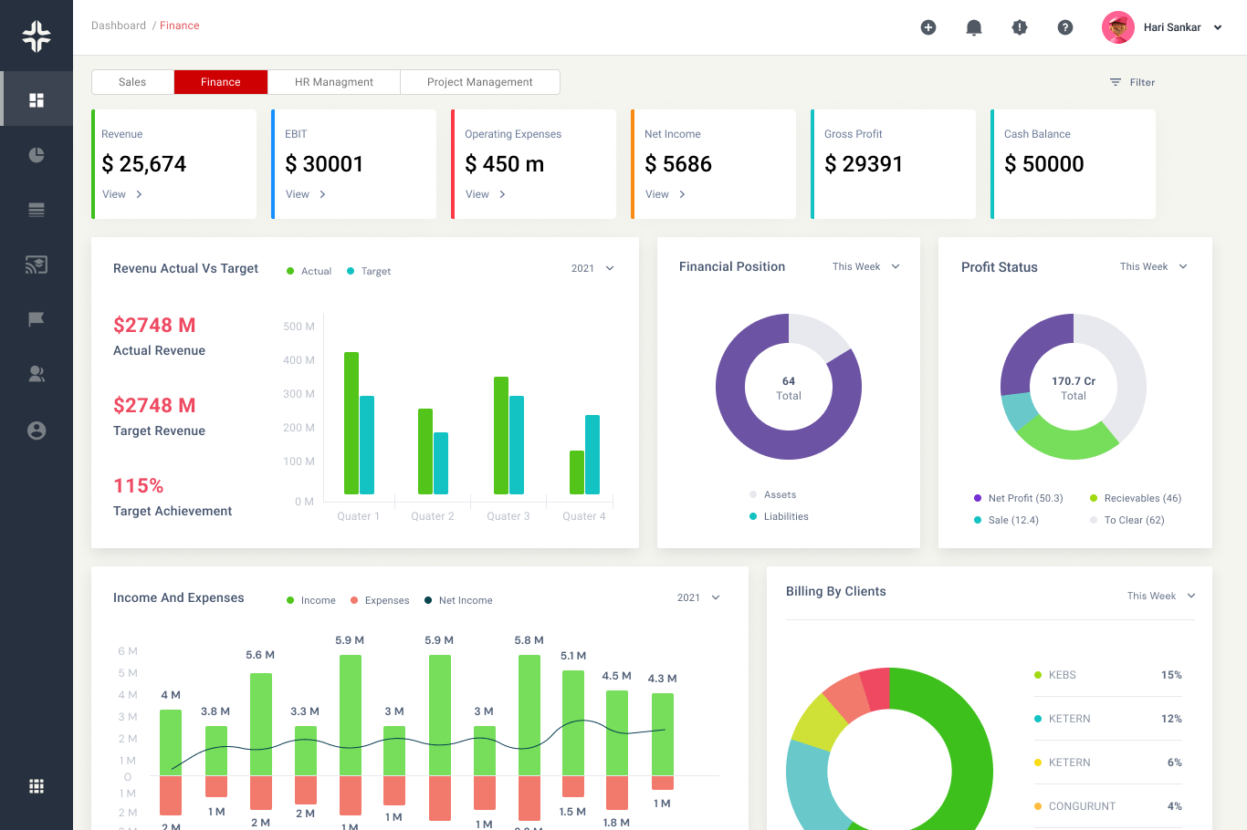Click the Filter button

(1132, 82)
